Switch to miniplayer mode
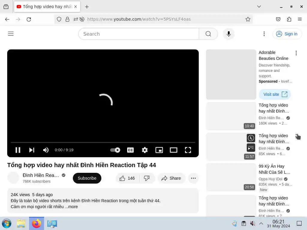The height and width of the screenshot is (230, 307). coord(159,150)
